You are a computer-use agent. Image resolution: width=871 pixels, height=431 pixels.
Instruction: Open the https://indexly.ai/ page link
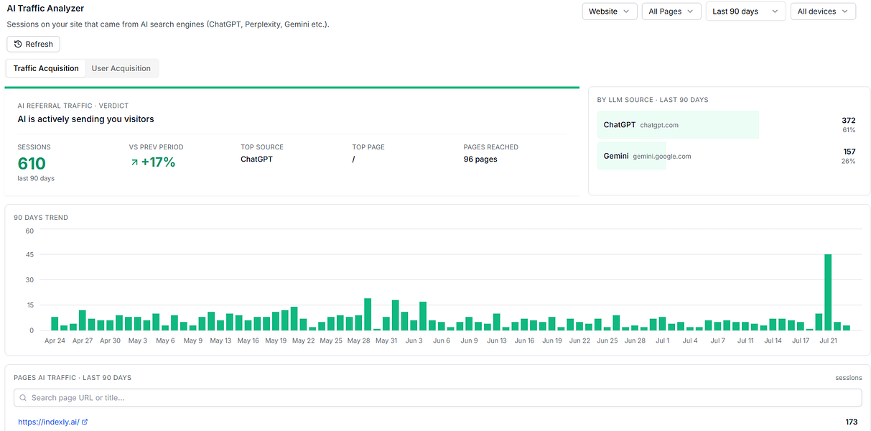point(49,422)
